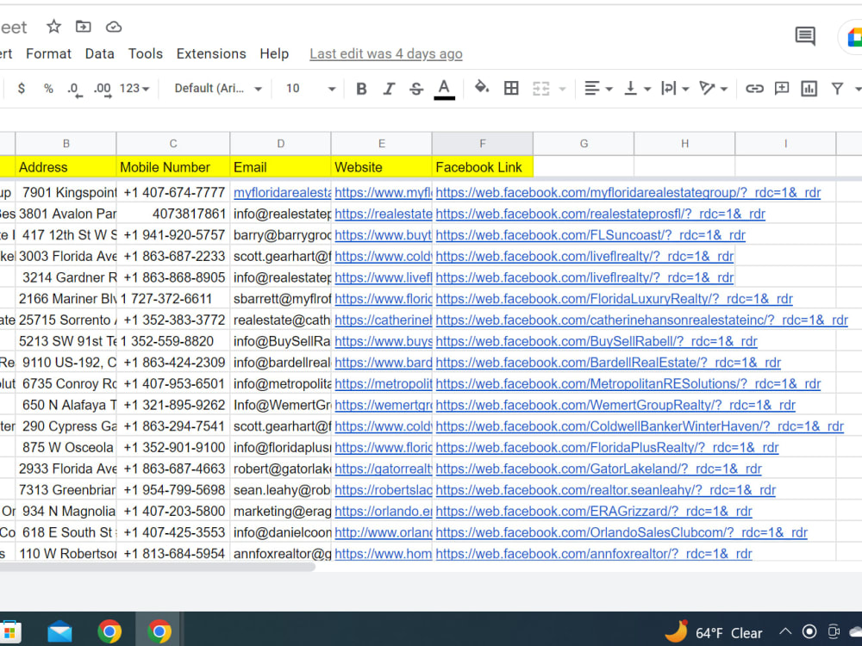Image resolution: width=862 pixels, height=646 pixels.
Task: Open the Data menu
Action: point(99,53)
